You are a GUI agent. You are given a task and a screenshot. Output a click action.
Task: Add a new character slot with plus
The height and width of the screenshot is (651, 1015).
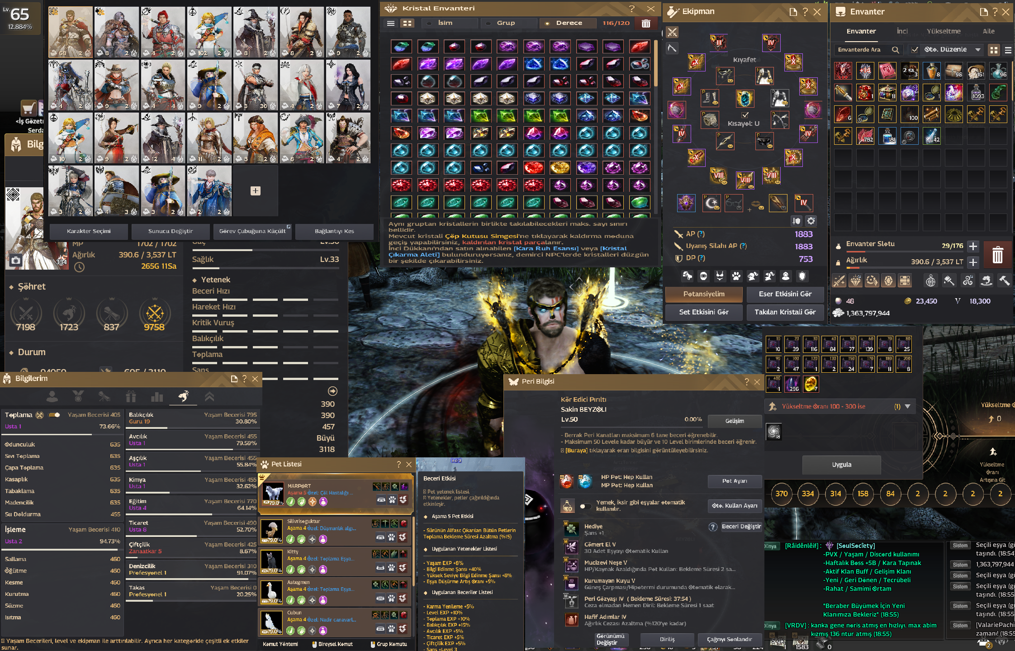pos(255,191)
